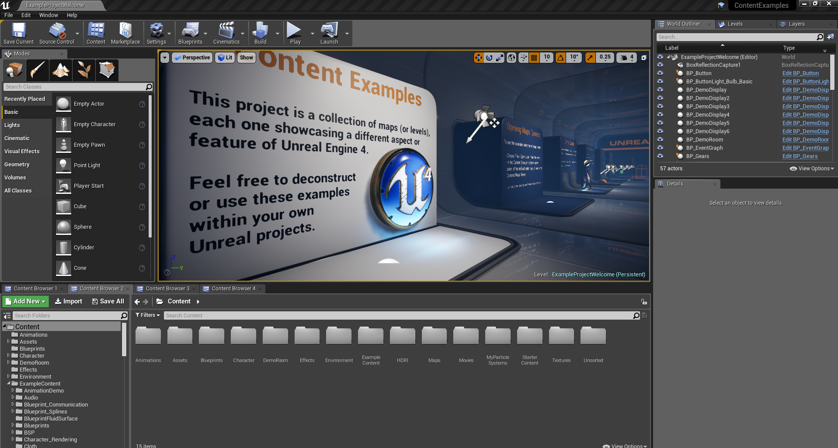Open the Filters dropdown in content browser
The height and width of the screenshot is (448, 838).
pyautogui.click(x=148, y=315)
